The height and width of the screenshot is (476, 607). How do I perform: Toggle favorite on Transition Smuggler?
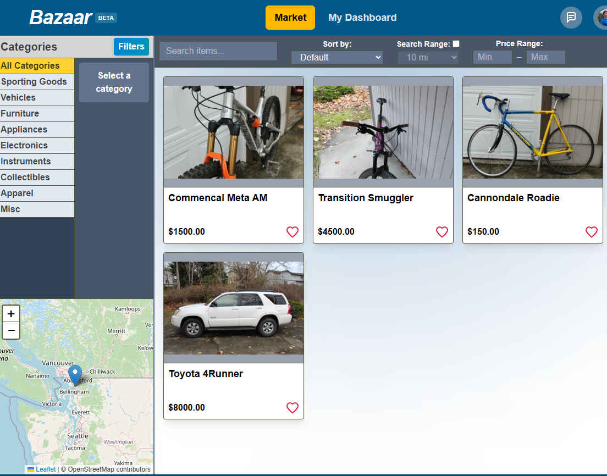[x=442, y=231]
